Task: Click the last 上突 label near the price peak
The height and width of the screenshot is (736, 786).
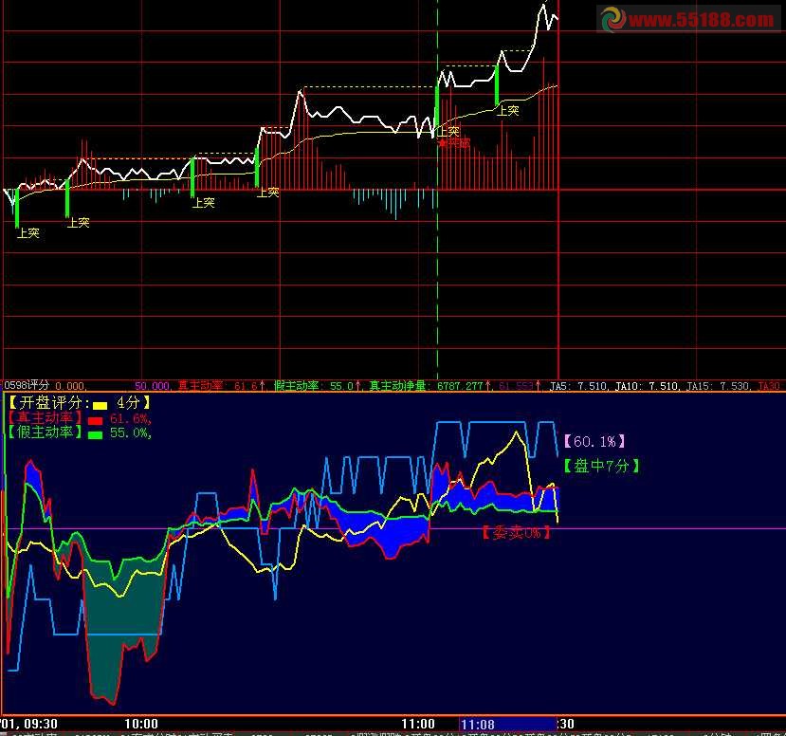Action: pos(508,111)
